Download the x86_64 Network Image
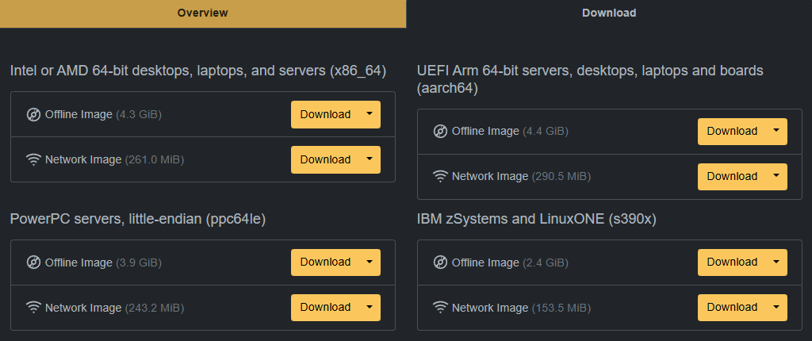Image resolution: width=812 pixels, height=341 pixels. click(325, 159)
